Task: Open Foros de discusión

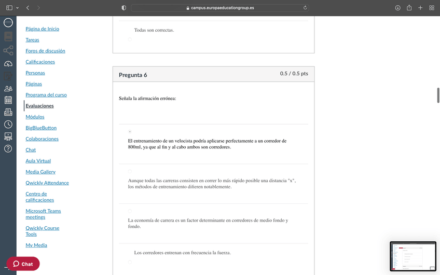Action: pos(45,51)
